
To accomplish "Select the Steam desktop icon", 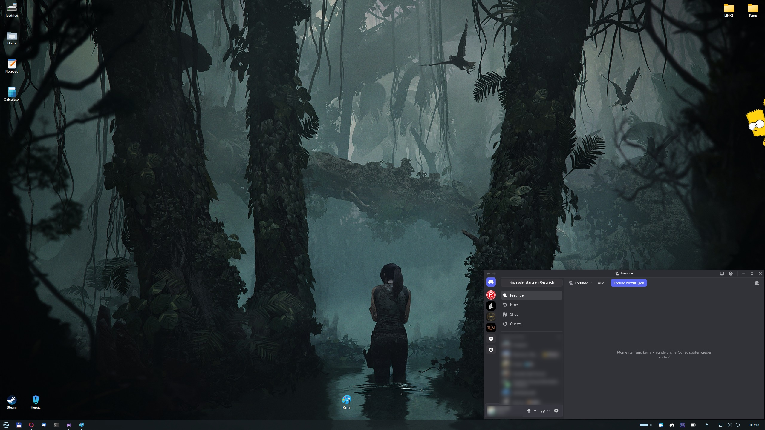I will [12, 402].
